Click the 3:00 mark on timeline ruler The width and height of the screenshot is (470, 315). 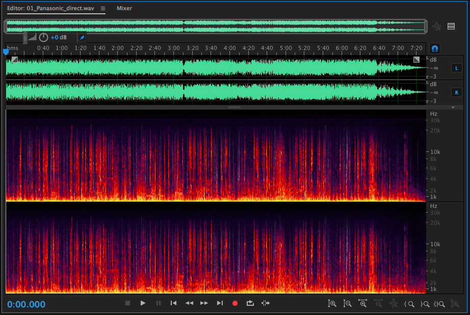click(x=173, y=48)
